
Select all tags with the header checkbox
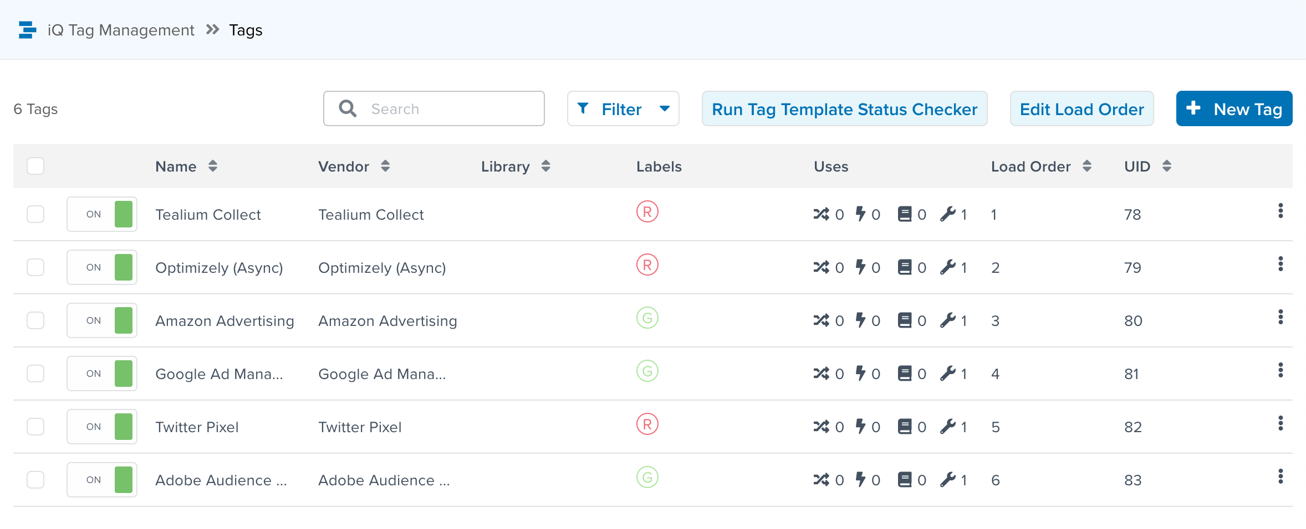[x=35, y=166]
